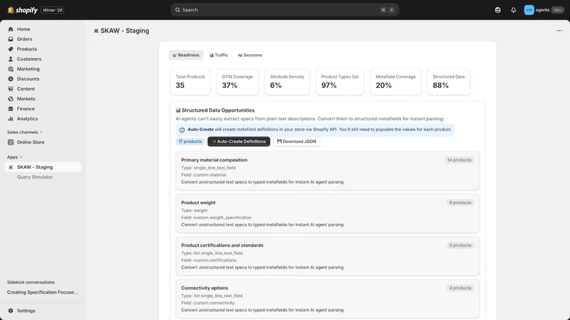Image resolution: width=570 pixels, height=320 pixels.
Task: Open the Online Store icon
Action: [11, 142]
